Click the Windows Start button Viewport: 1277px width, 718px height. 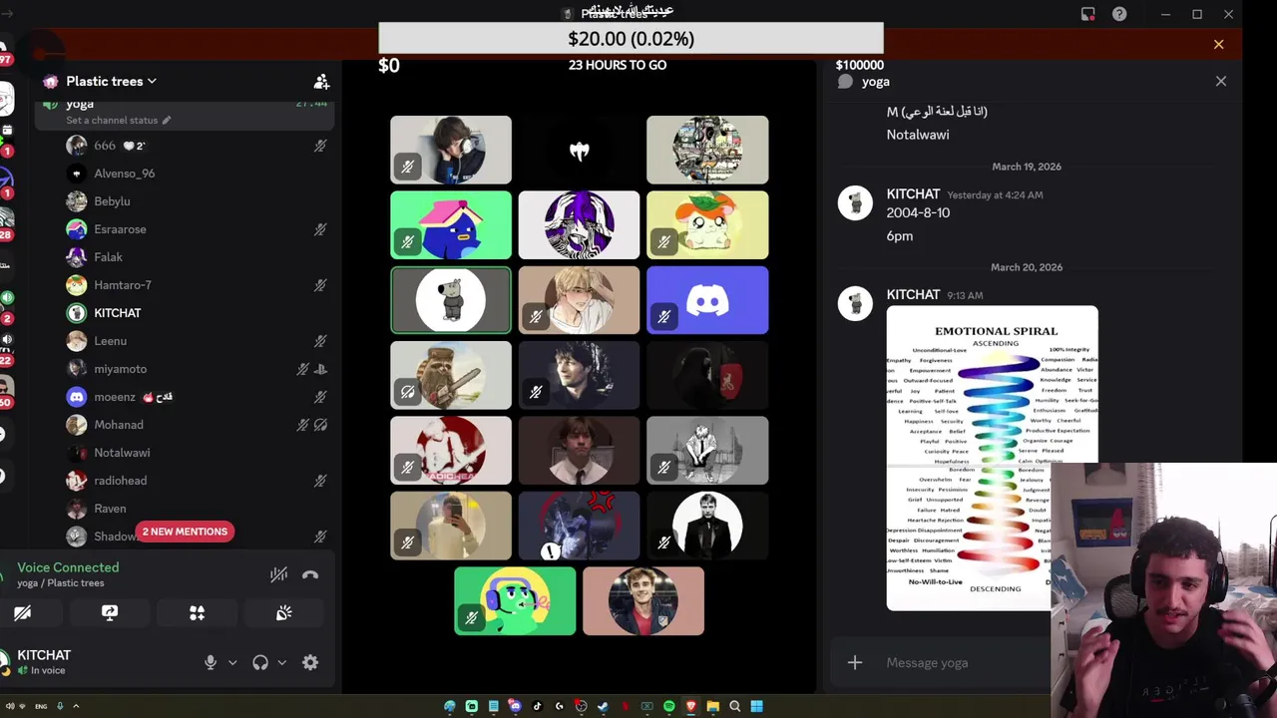[756, 706]
